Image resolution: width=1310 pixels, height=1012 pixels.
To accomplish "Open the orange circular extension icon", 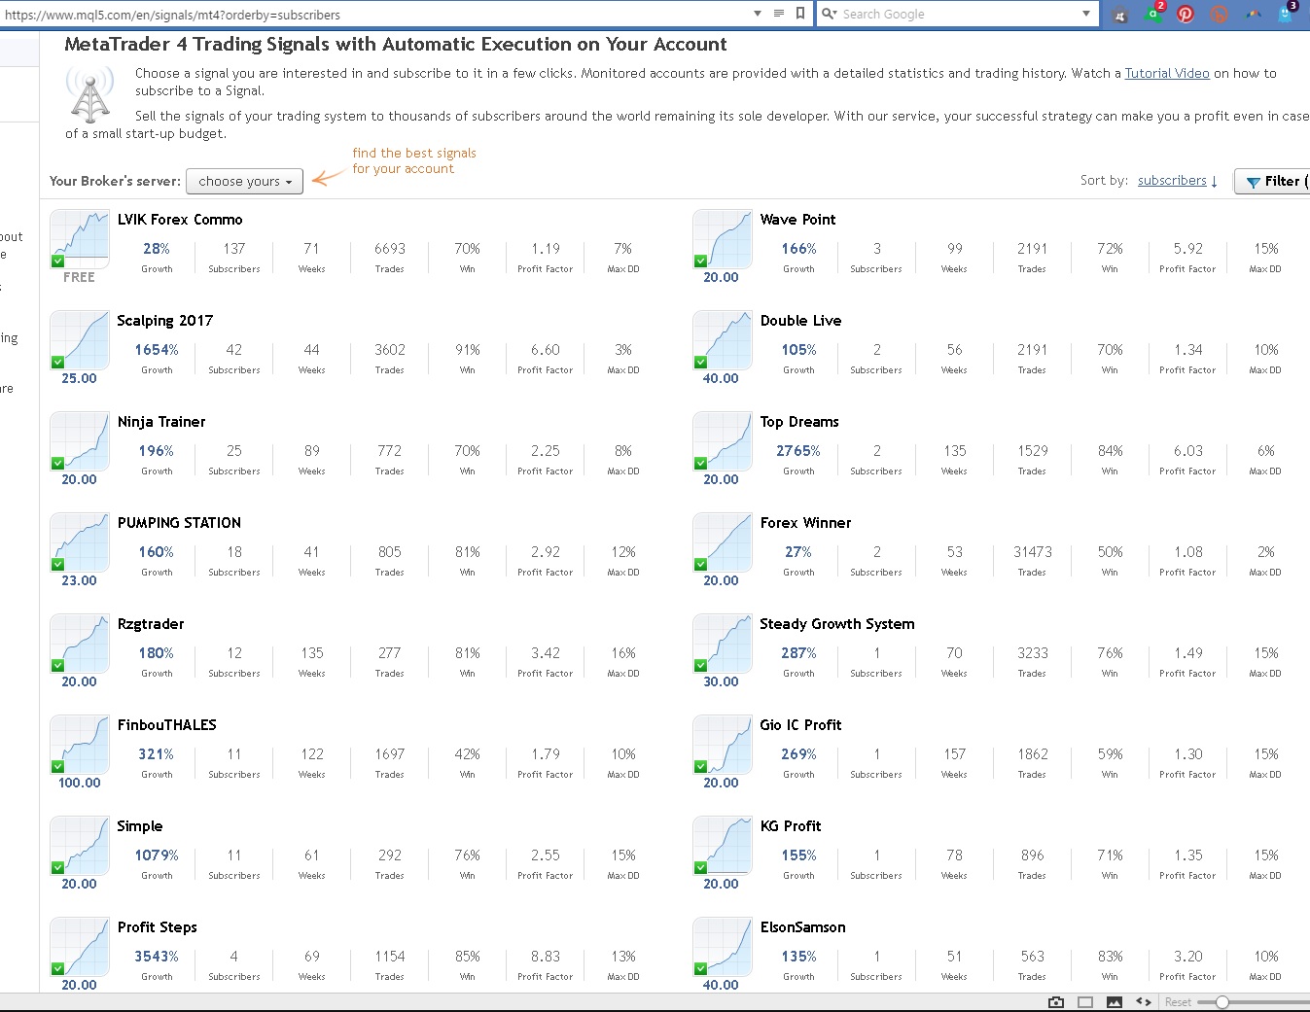I will 1219,14.
